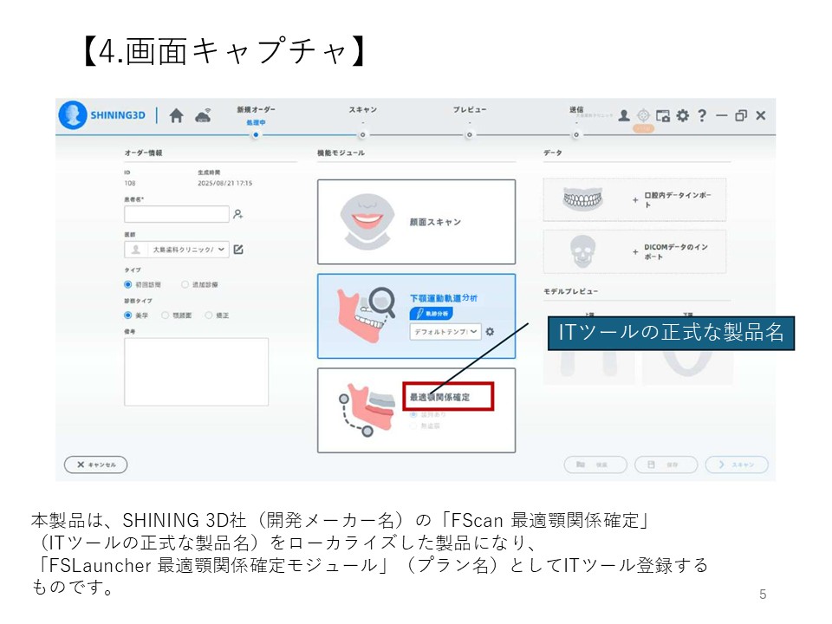The image size is (832, 624).
Task: Click the patient name input field
Action: coord(176,214)
